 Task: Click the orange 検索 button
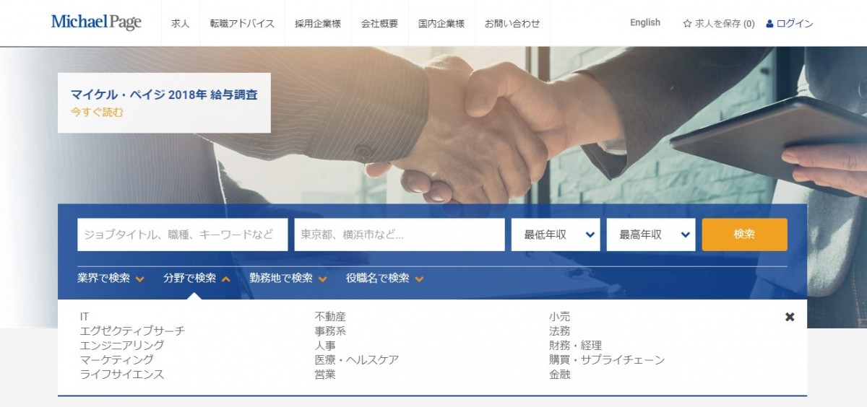coord(745,235)
